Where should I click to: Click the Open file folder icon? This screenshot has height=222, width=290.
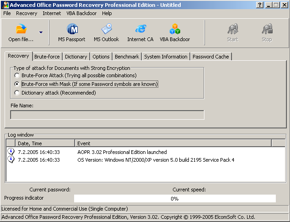click(21, 29)
